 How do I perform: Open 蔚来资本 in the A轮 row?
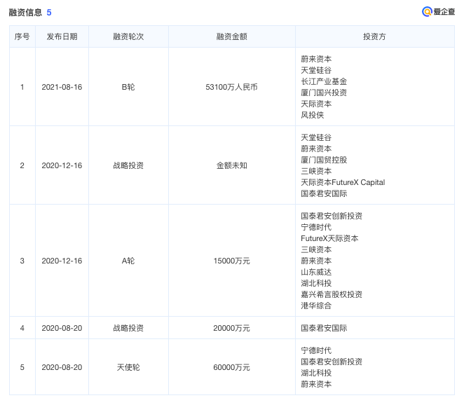tap(316, 261)
